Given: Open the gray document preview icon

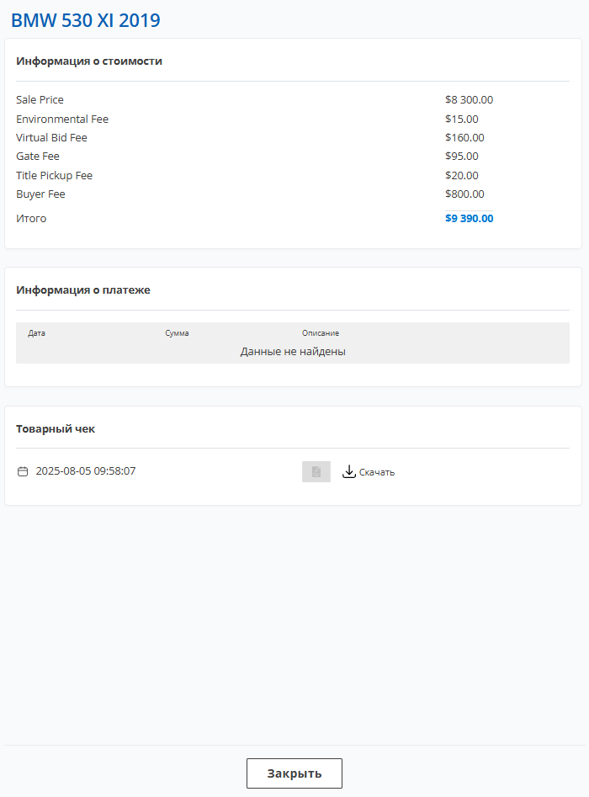Looking at the screenshot, I should point(316,471).
